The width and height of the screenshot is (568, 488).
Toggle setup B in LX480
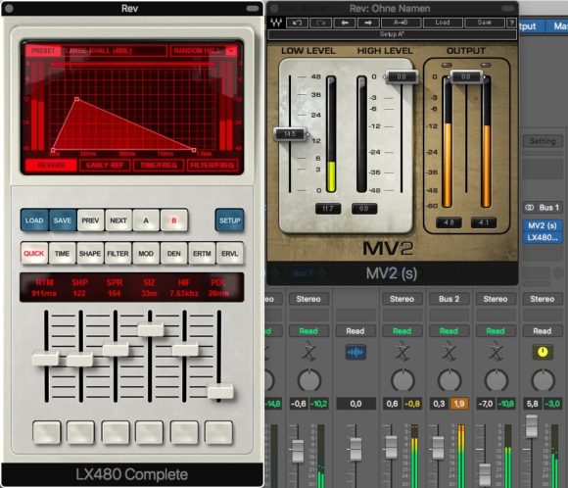(x=174, y=220)
